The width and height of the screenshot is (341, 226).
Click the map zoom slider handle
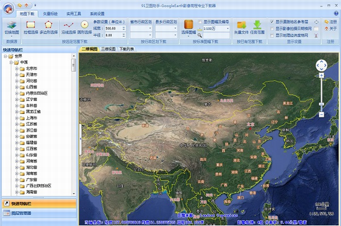tap(321, 104)
